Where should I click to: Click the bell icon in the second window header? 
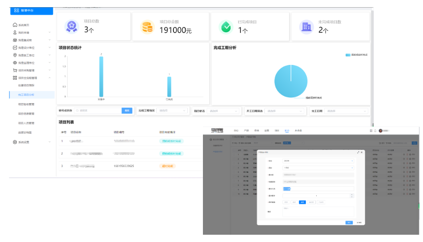click(x=375, y=131)
